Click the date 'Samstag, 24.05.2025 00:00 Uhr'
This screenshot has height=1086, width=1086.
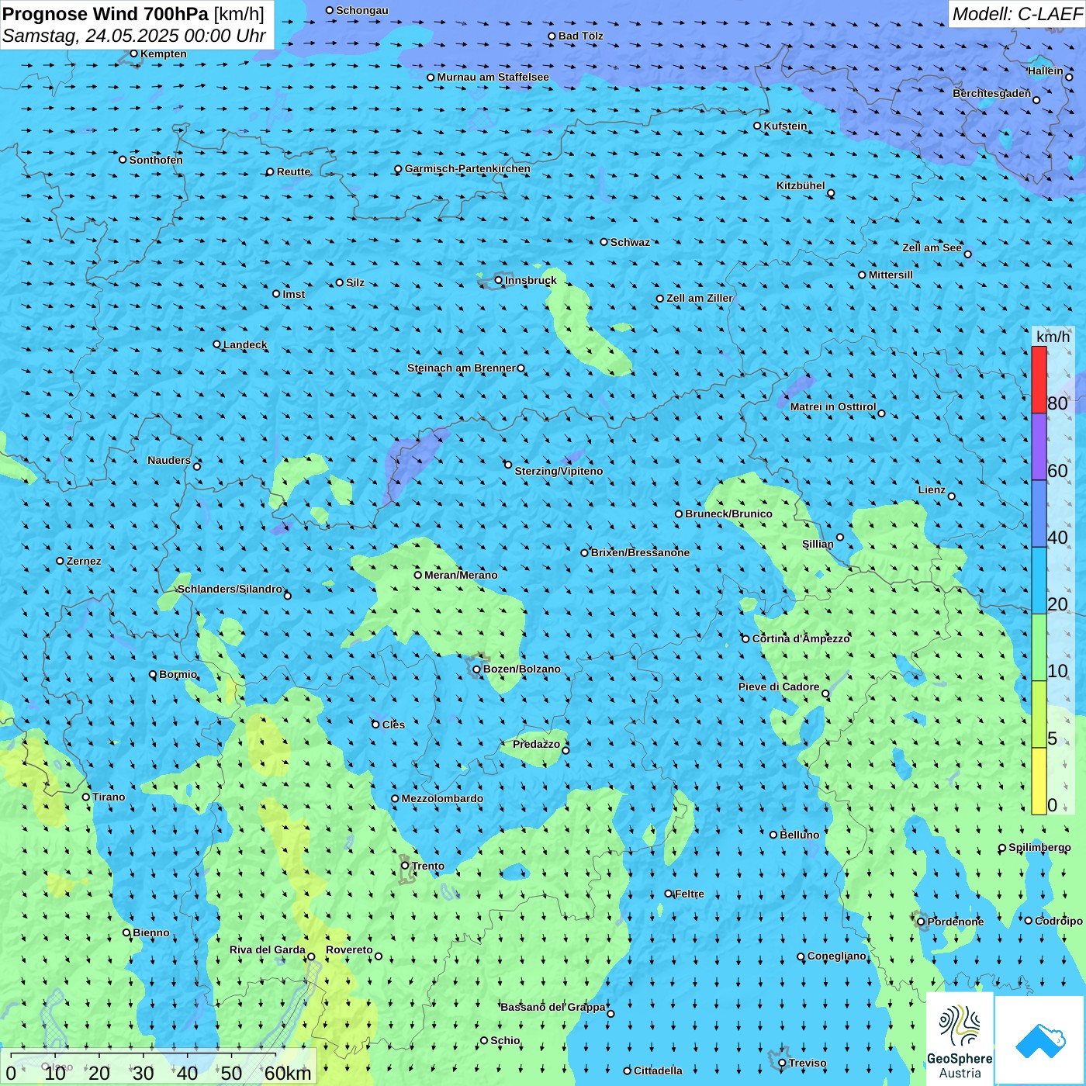tap(134, 36)
